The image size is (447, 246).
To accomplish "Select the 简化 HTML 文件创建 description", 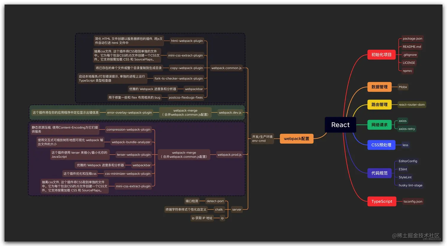I will tap(129, 41).
